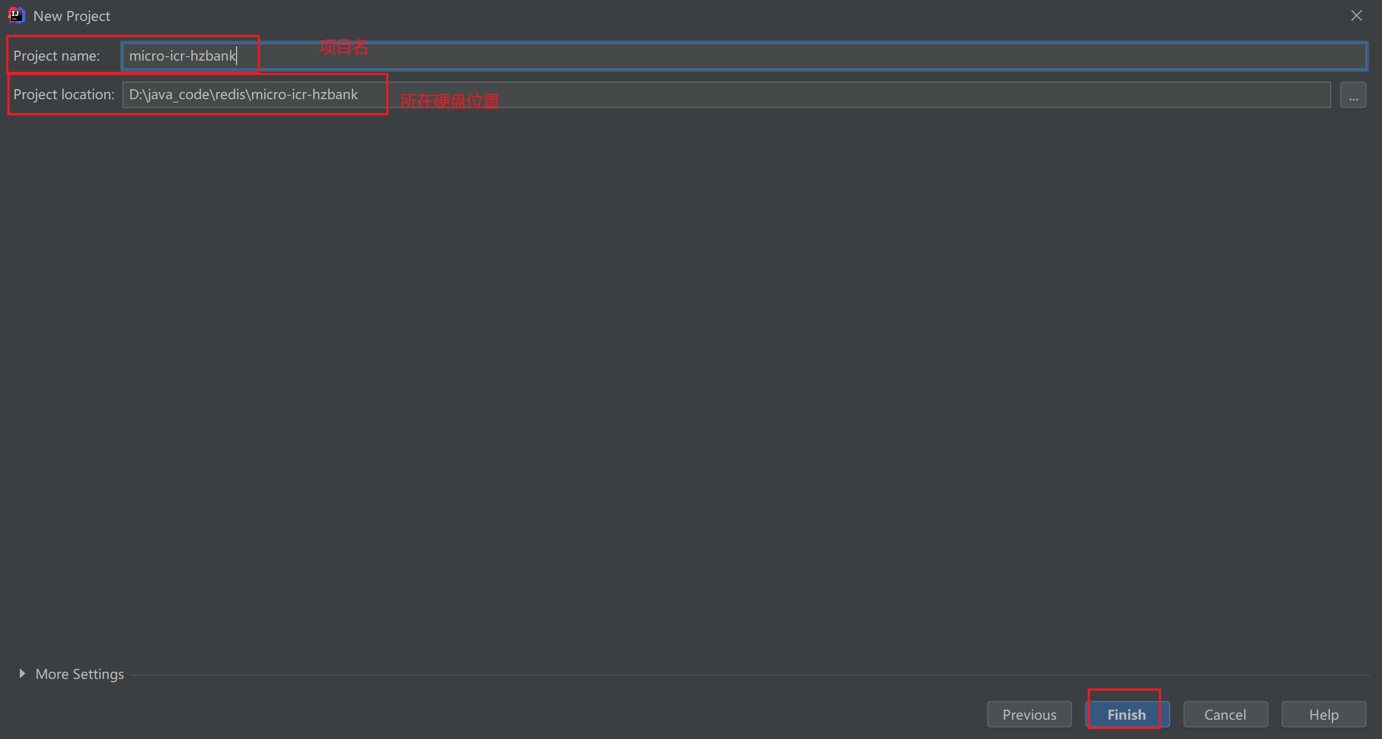Screen dimensions: 1382x739
Task: Cancel the new project wizard
Action: [x=1225, y=714]
